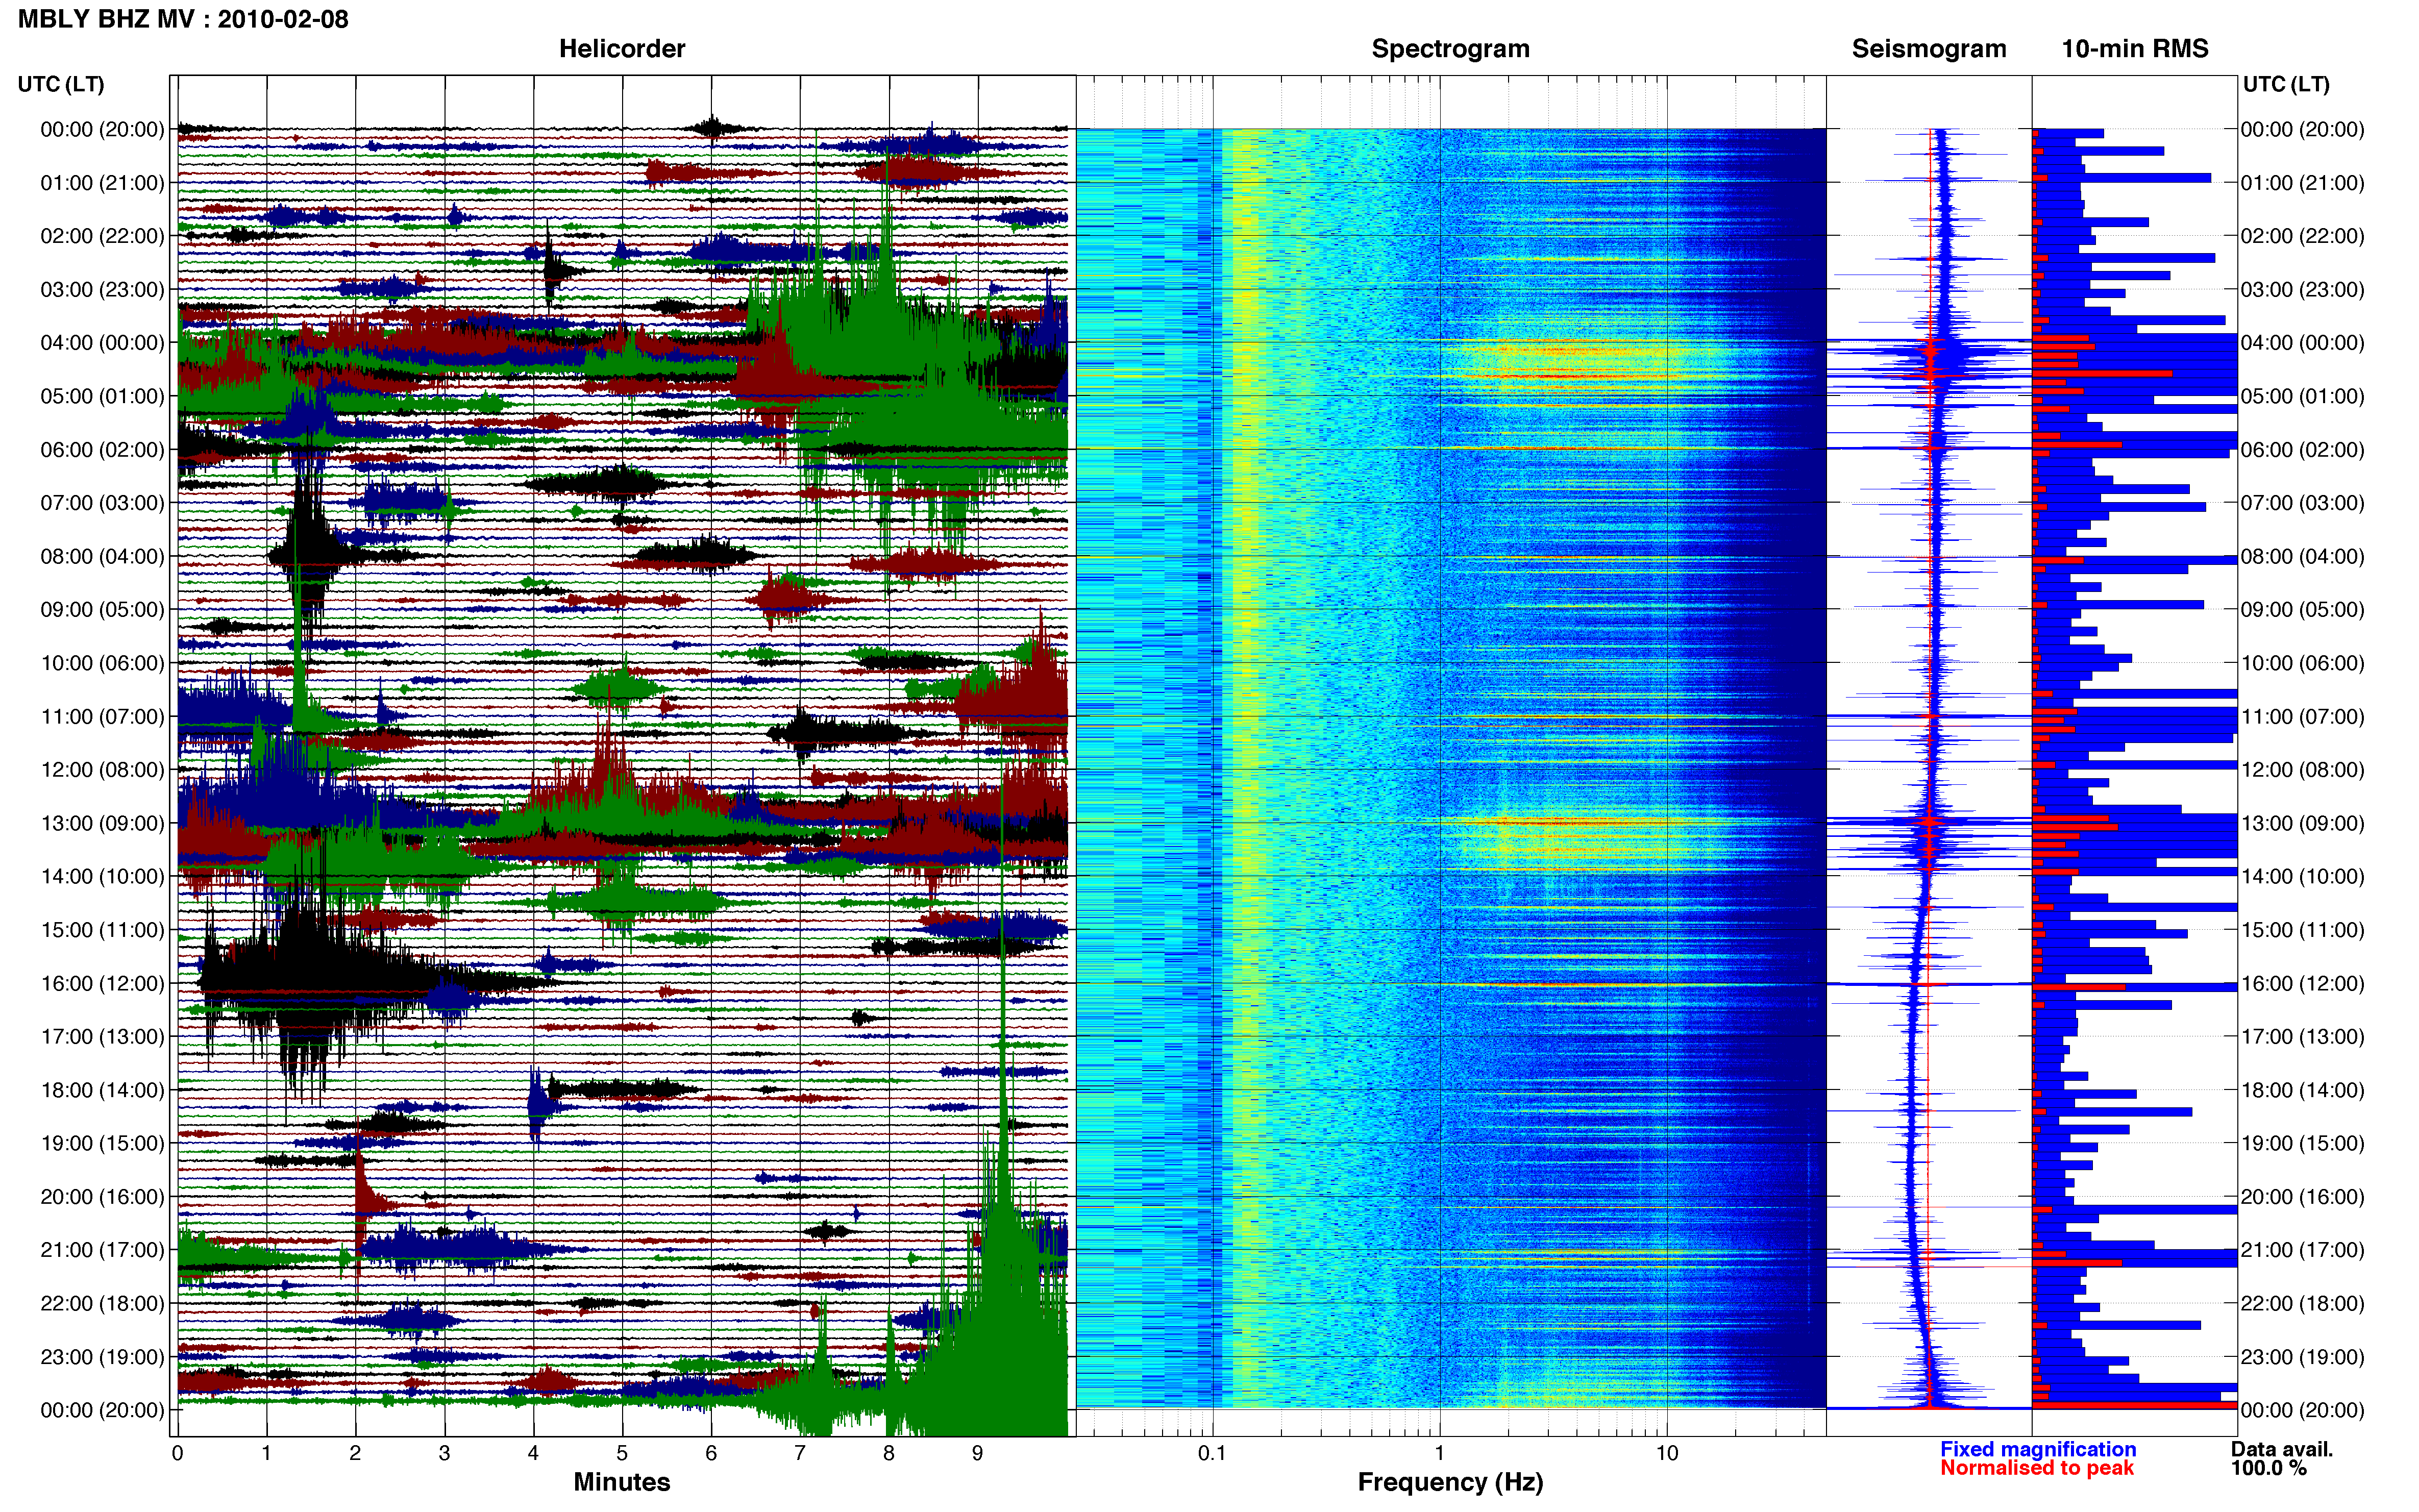Click the spectrogram frequency tick '10'
The image size is (2419, 1512).
pyautogui.click(x=1667, y=1454)
